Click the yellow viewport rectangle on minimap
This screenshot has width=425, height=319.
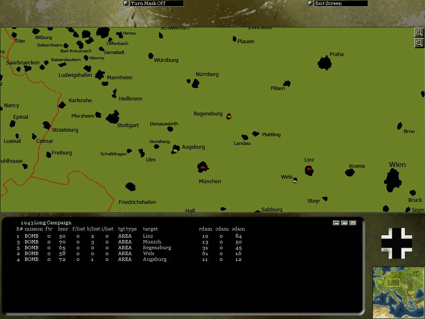click(393, 282)
